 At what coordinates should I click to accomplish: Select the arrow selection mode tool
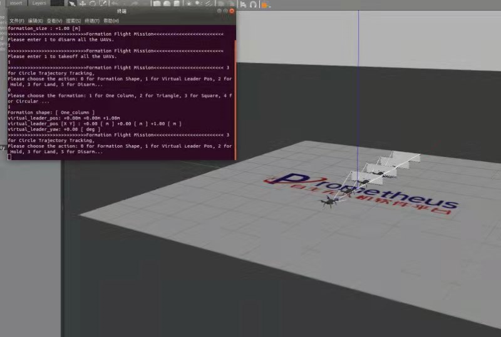pyautogui.click(x=72, y=4)
